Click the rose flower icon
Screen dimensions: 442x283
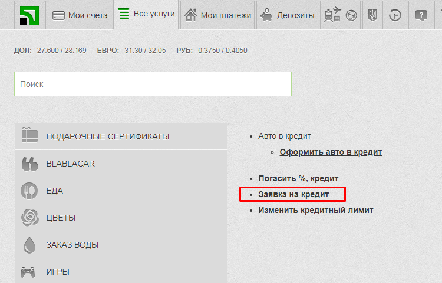(30, 218)
